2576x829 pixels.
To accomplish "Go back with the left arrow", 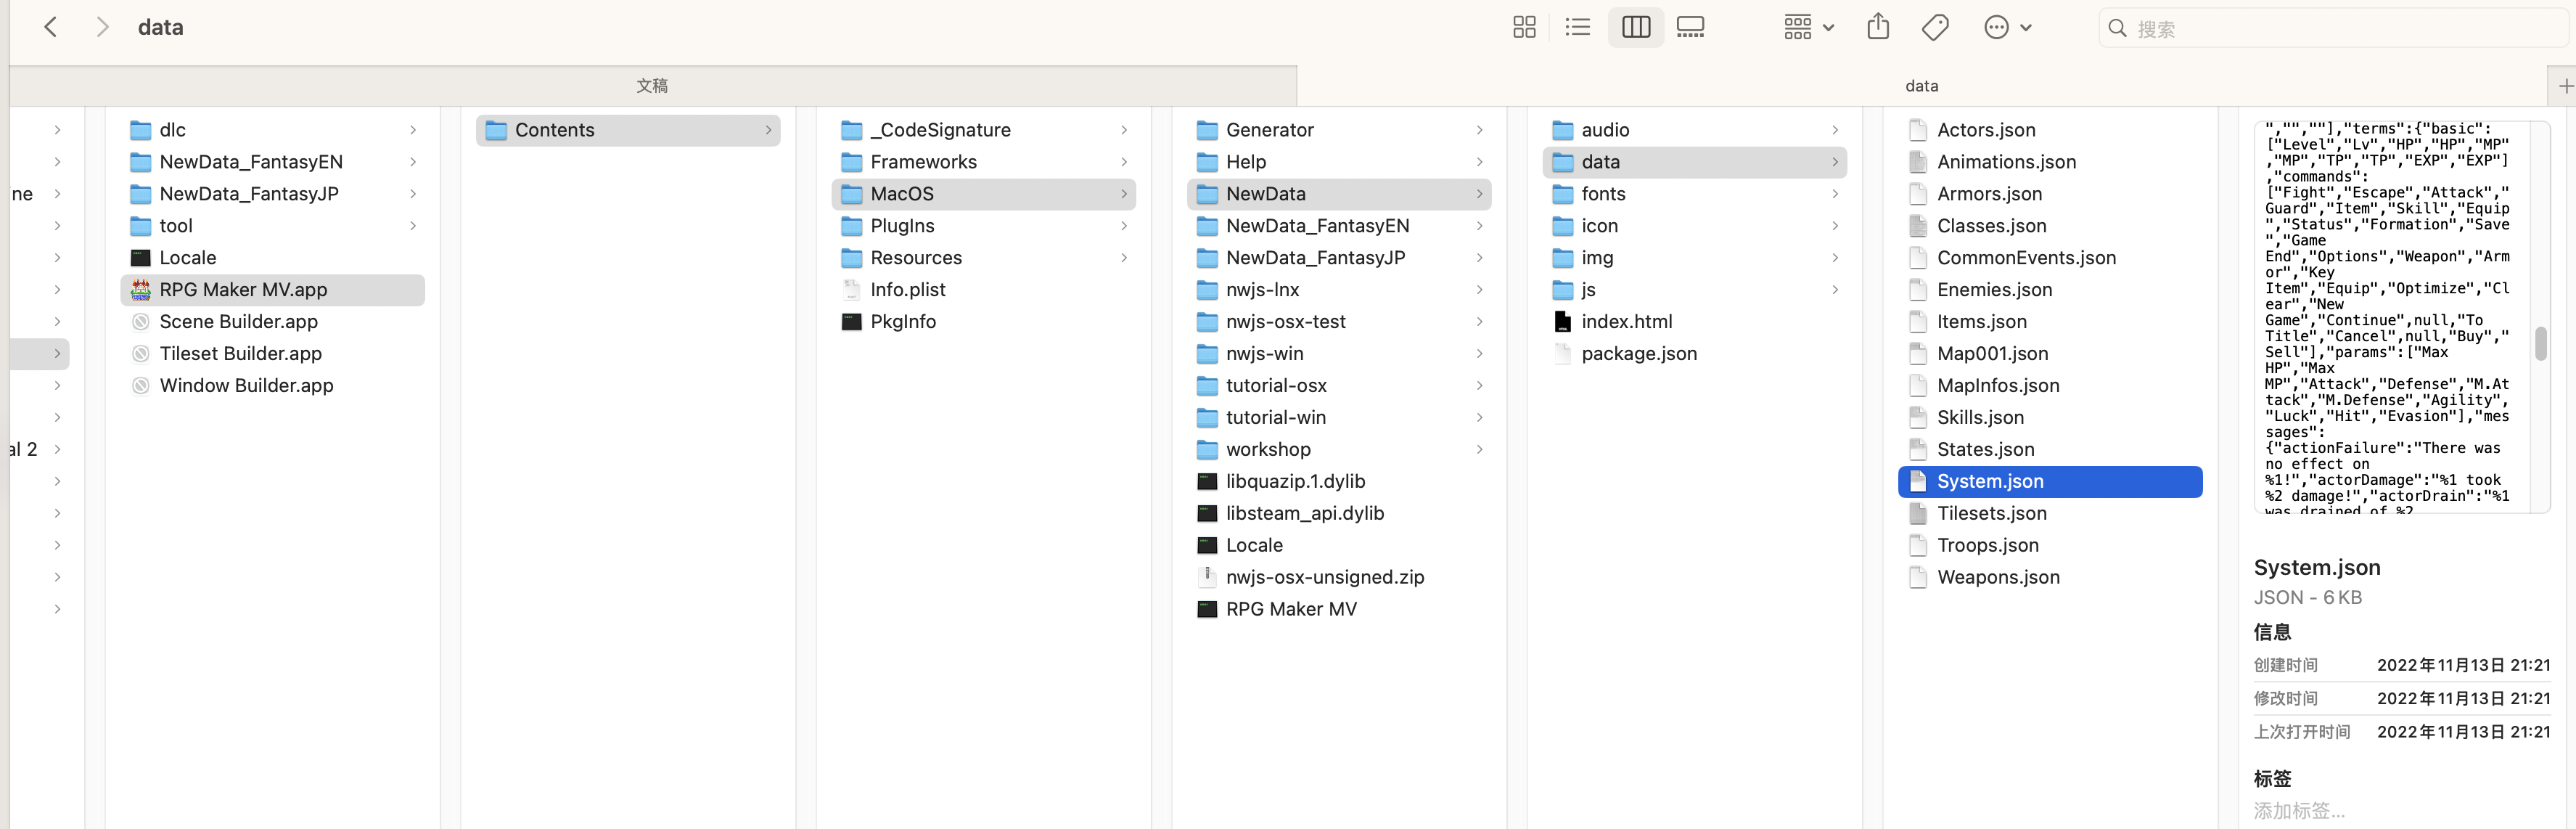I will pos(51,27).
